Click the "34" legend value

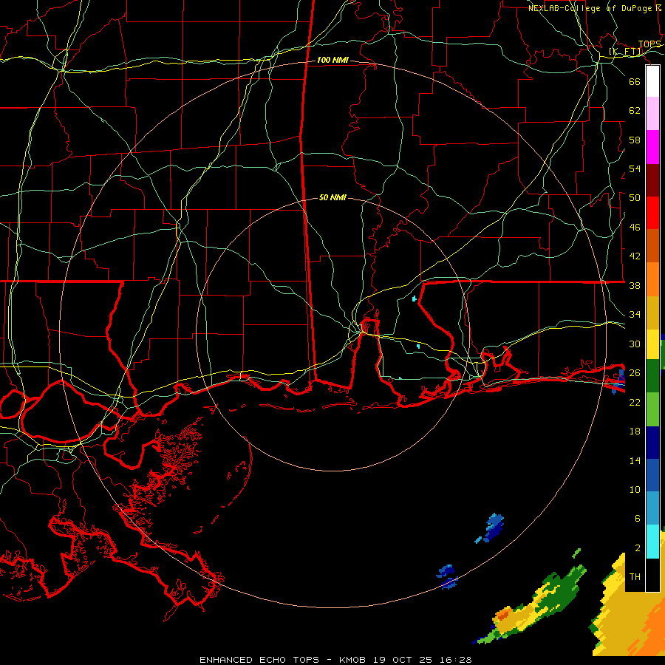pyautogui.click(x=635, y=315)
